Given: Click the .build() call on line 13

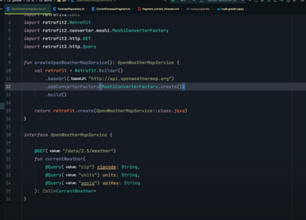Looking at the screenshot, I should 56,94.
